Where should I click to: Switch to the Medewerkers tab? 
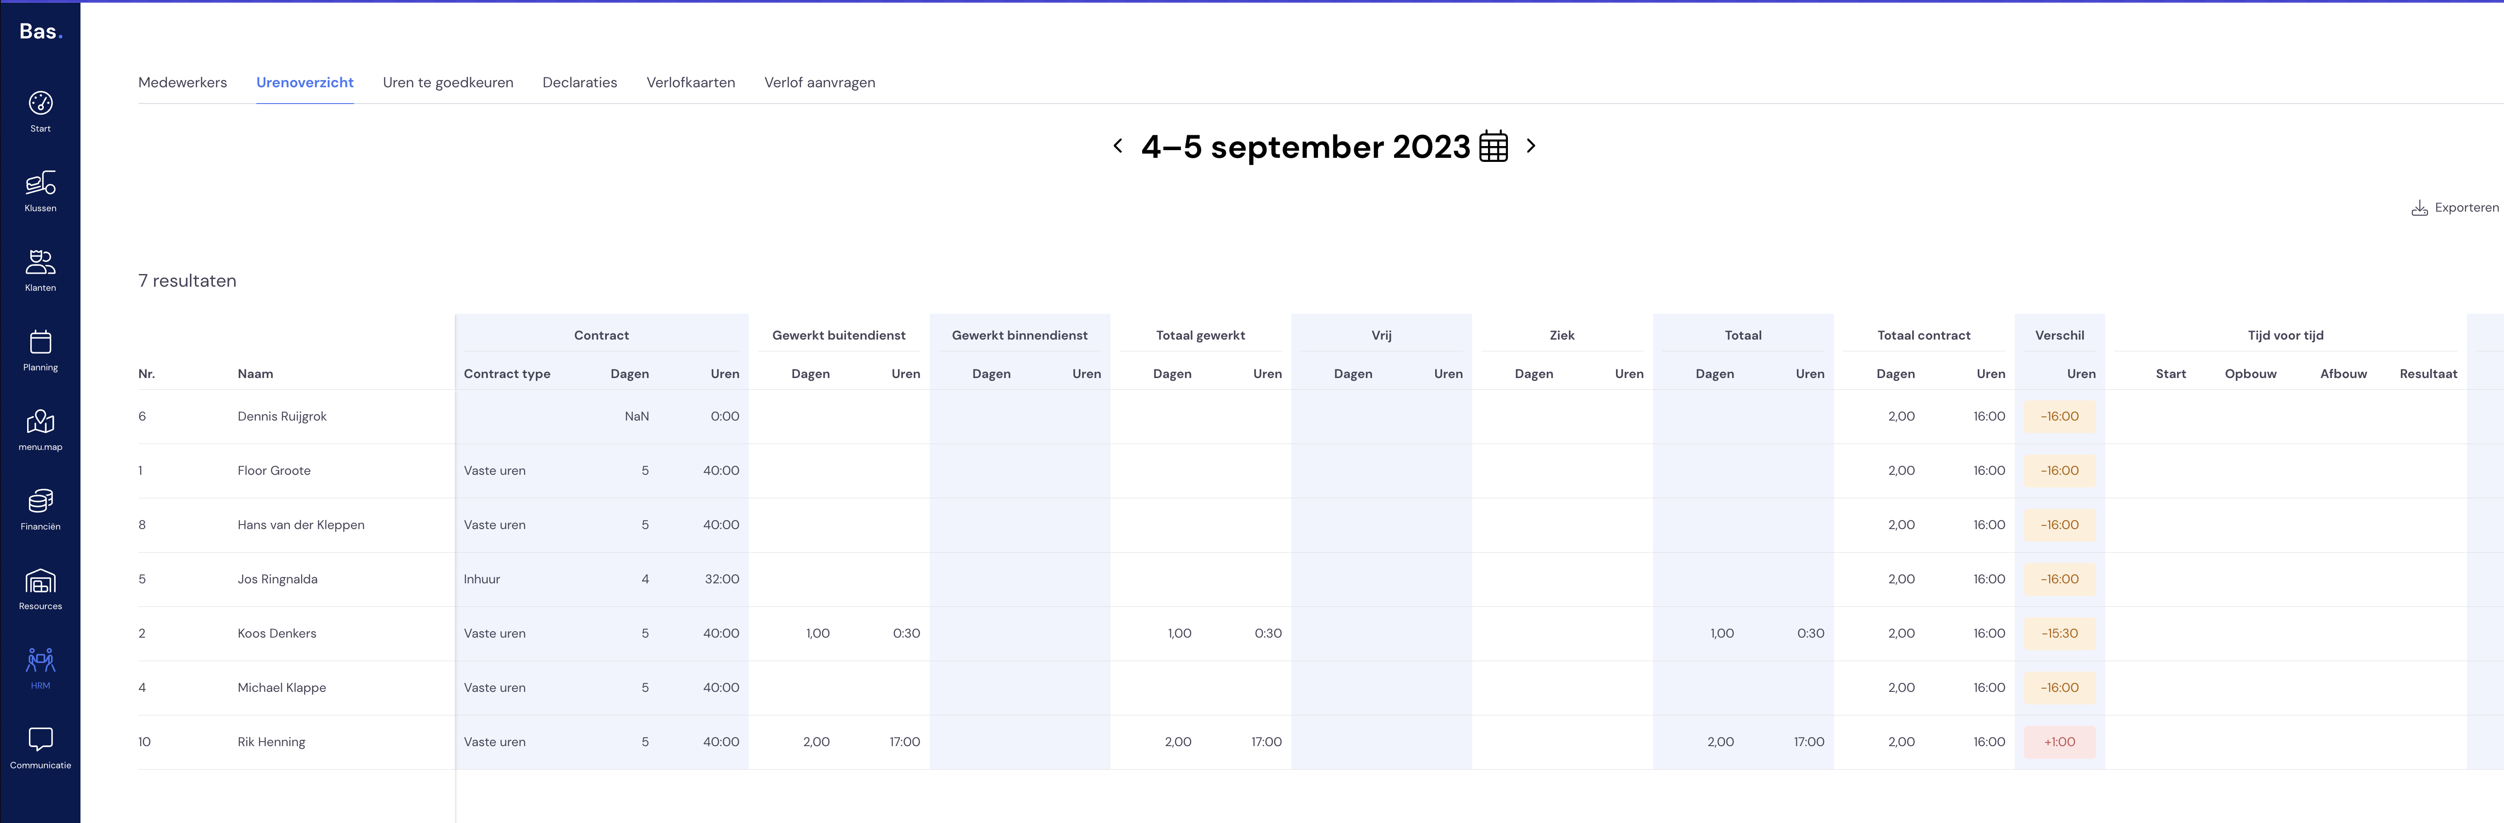click(x=183, y=83)
